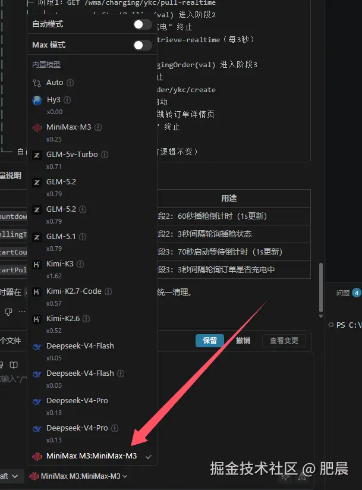Choose Deepseek-V4-Pro entry without brain icon
The height and width of the screenshot is (490, 362).
[x=92, y=406]
